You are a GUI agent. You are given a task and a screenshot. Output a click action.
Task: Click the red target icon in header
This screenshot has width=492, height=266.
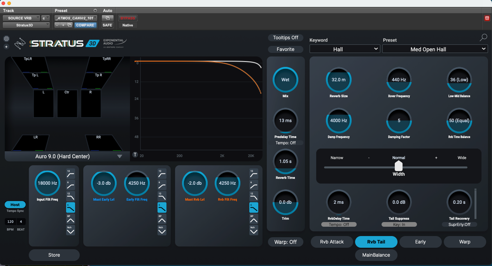[487, 18]
